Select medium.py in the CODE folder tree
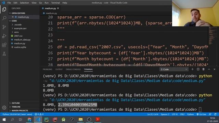This screenshot has width=219, height=123. (x=24, y=43)
